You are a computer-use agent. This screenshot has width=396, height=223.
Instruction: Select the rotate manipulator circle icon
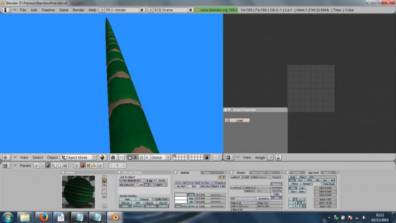(141, 157)
